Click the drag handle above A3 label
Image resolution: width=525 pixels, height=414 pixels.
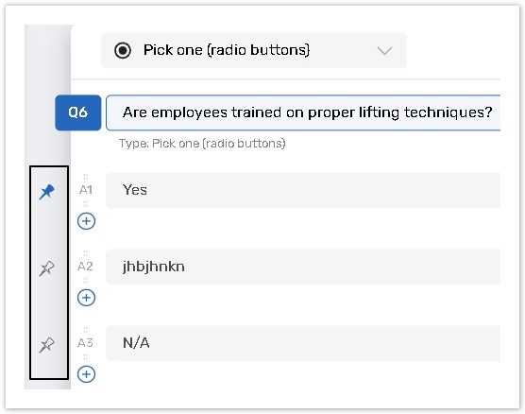(x=85, y=330)
